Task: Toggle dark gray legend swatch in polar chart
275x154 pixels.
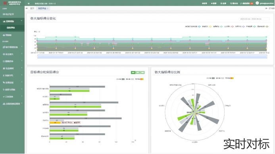Action: pyautogui.click(x=213, y=78)
